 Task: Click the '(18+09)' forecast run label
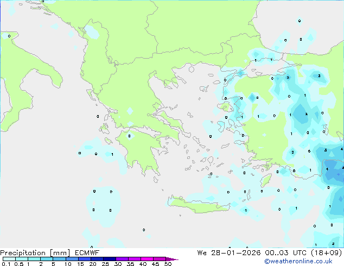coord(327,253)
